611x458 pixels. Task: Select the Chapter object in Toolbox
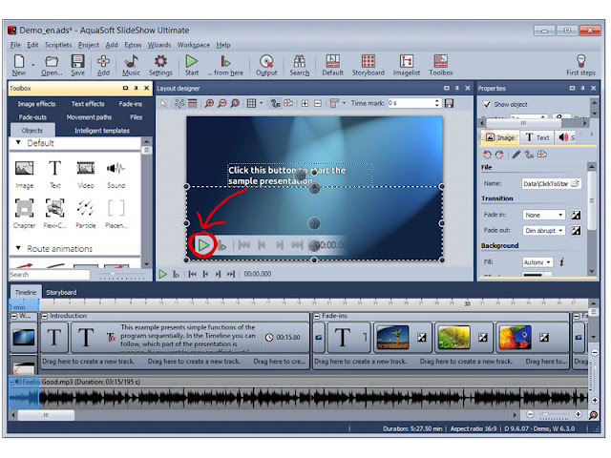point(24,214)
